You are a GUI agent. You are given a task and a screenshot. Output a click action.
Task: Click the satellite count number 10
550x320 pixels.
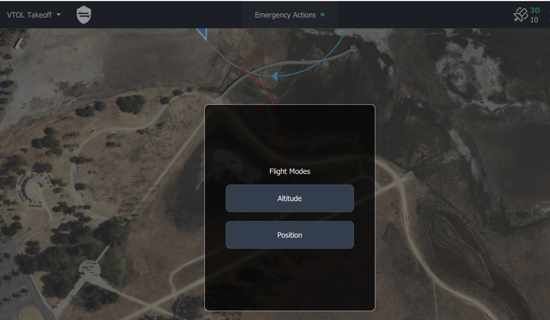534,20
